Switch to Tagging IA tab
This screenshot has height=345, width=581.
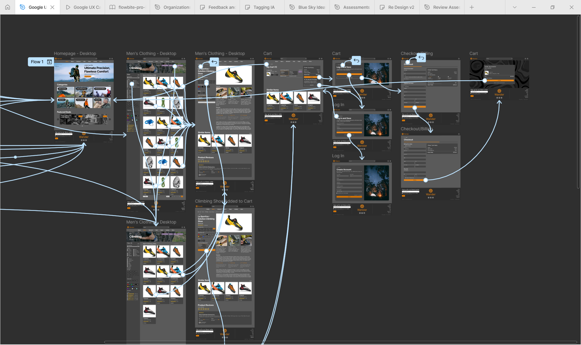click(262, 7)
